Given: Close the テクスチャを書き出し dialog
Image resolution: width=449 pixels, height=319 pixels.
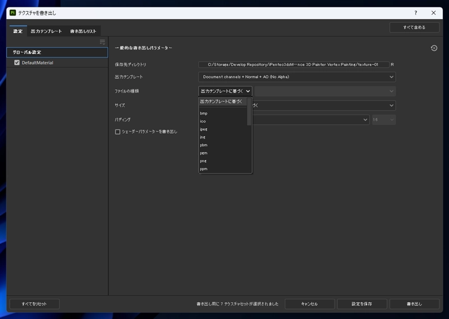Looking at the screenshot, I should (433, 12).
